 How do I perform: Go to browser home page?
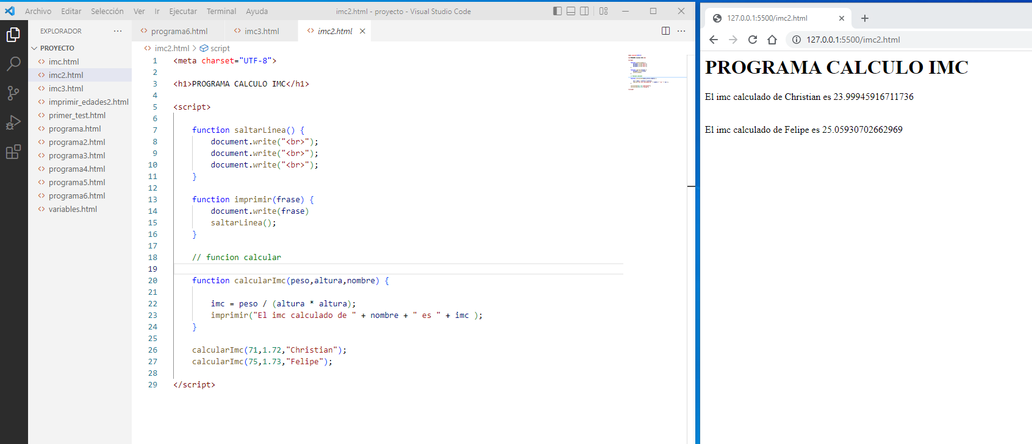[772, 40]
